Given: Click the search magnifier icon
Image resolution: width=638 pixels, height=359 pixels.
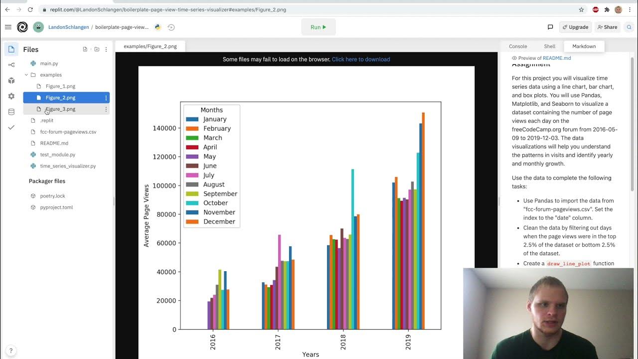Looking at the screenshot, I should 629,27.
